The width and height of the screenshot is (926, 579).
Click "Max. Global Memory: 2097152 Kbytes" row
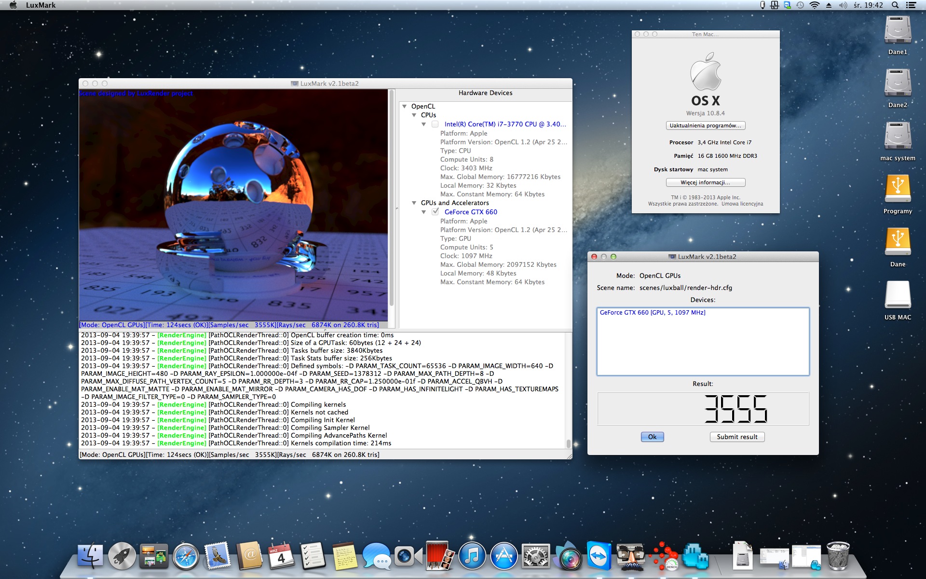[x=498, y=264]
